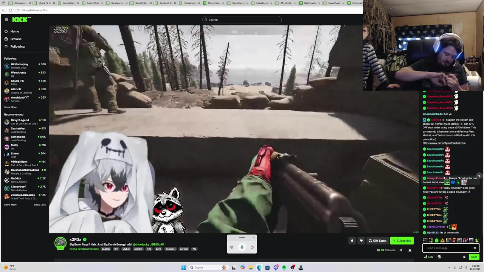The image size is (484, 272).
Task: Open ZombieBarricades recommended channel
Action: tap(25, 196)
